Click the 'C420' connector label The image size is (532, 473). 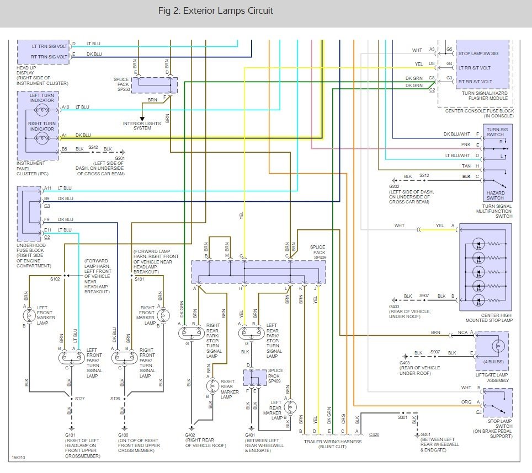coord(374,434)
